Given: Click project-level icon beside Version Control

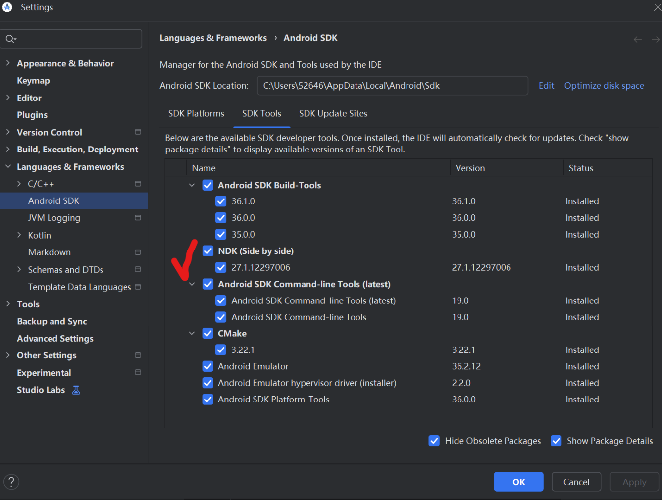Looking at the screenshot, I should [x=138, y=132].
